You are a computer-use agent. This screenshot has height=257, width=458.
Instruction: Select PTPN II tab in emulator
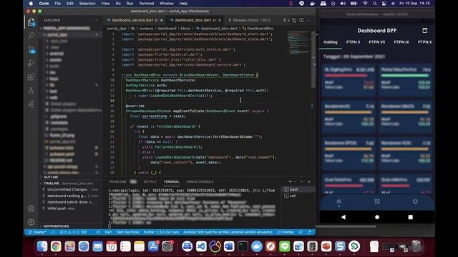pos(353,42)
